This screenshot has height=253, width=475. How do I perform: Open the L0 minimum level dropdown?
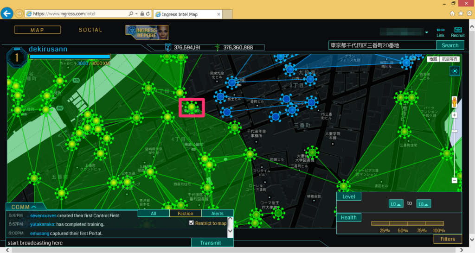(396, 204)
